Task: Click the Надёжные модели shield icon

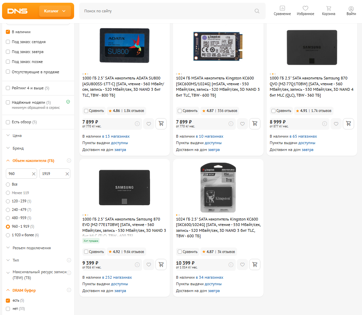Action: pos(68,102)
